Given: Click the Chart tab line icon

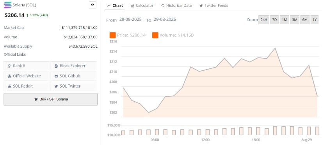Looking at the screenshot, I should [109, 5].
